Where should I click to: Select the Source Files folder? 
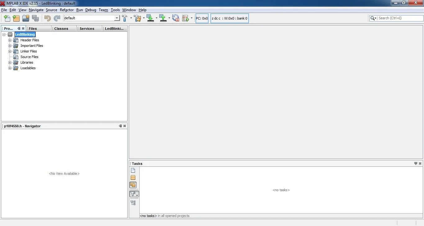coord(29,57)
